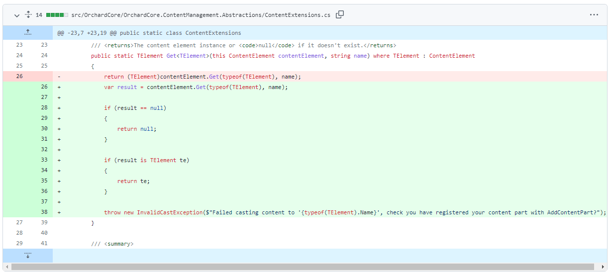This screenshot has height=276, width=611.
Task: Select the 'return te;' line
Action: pos(133,181)
